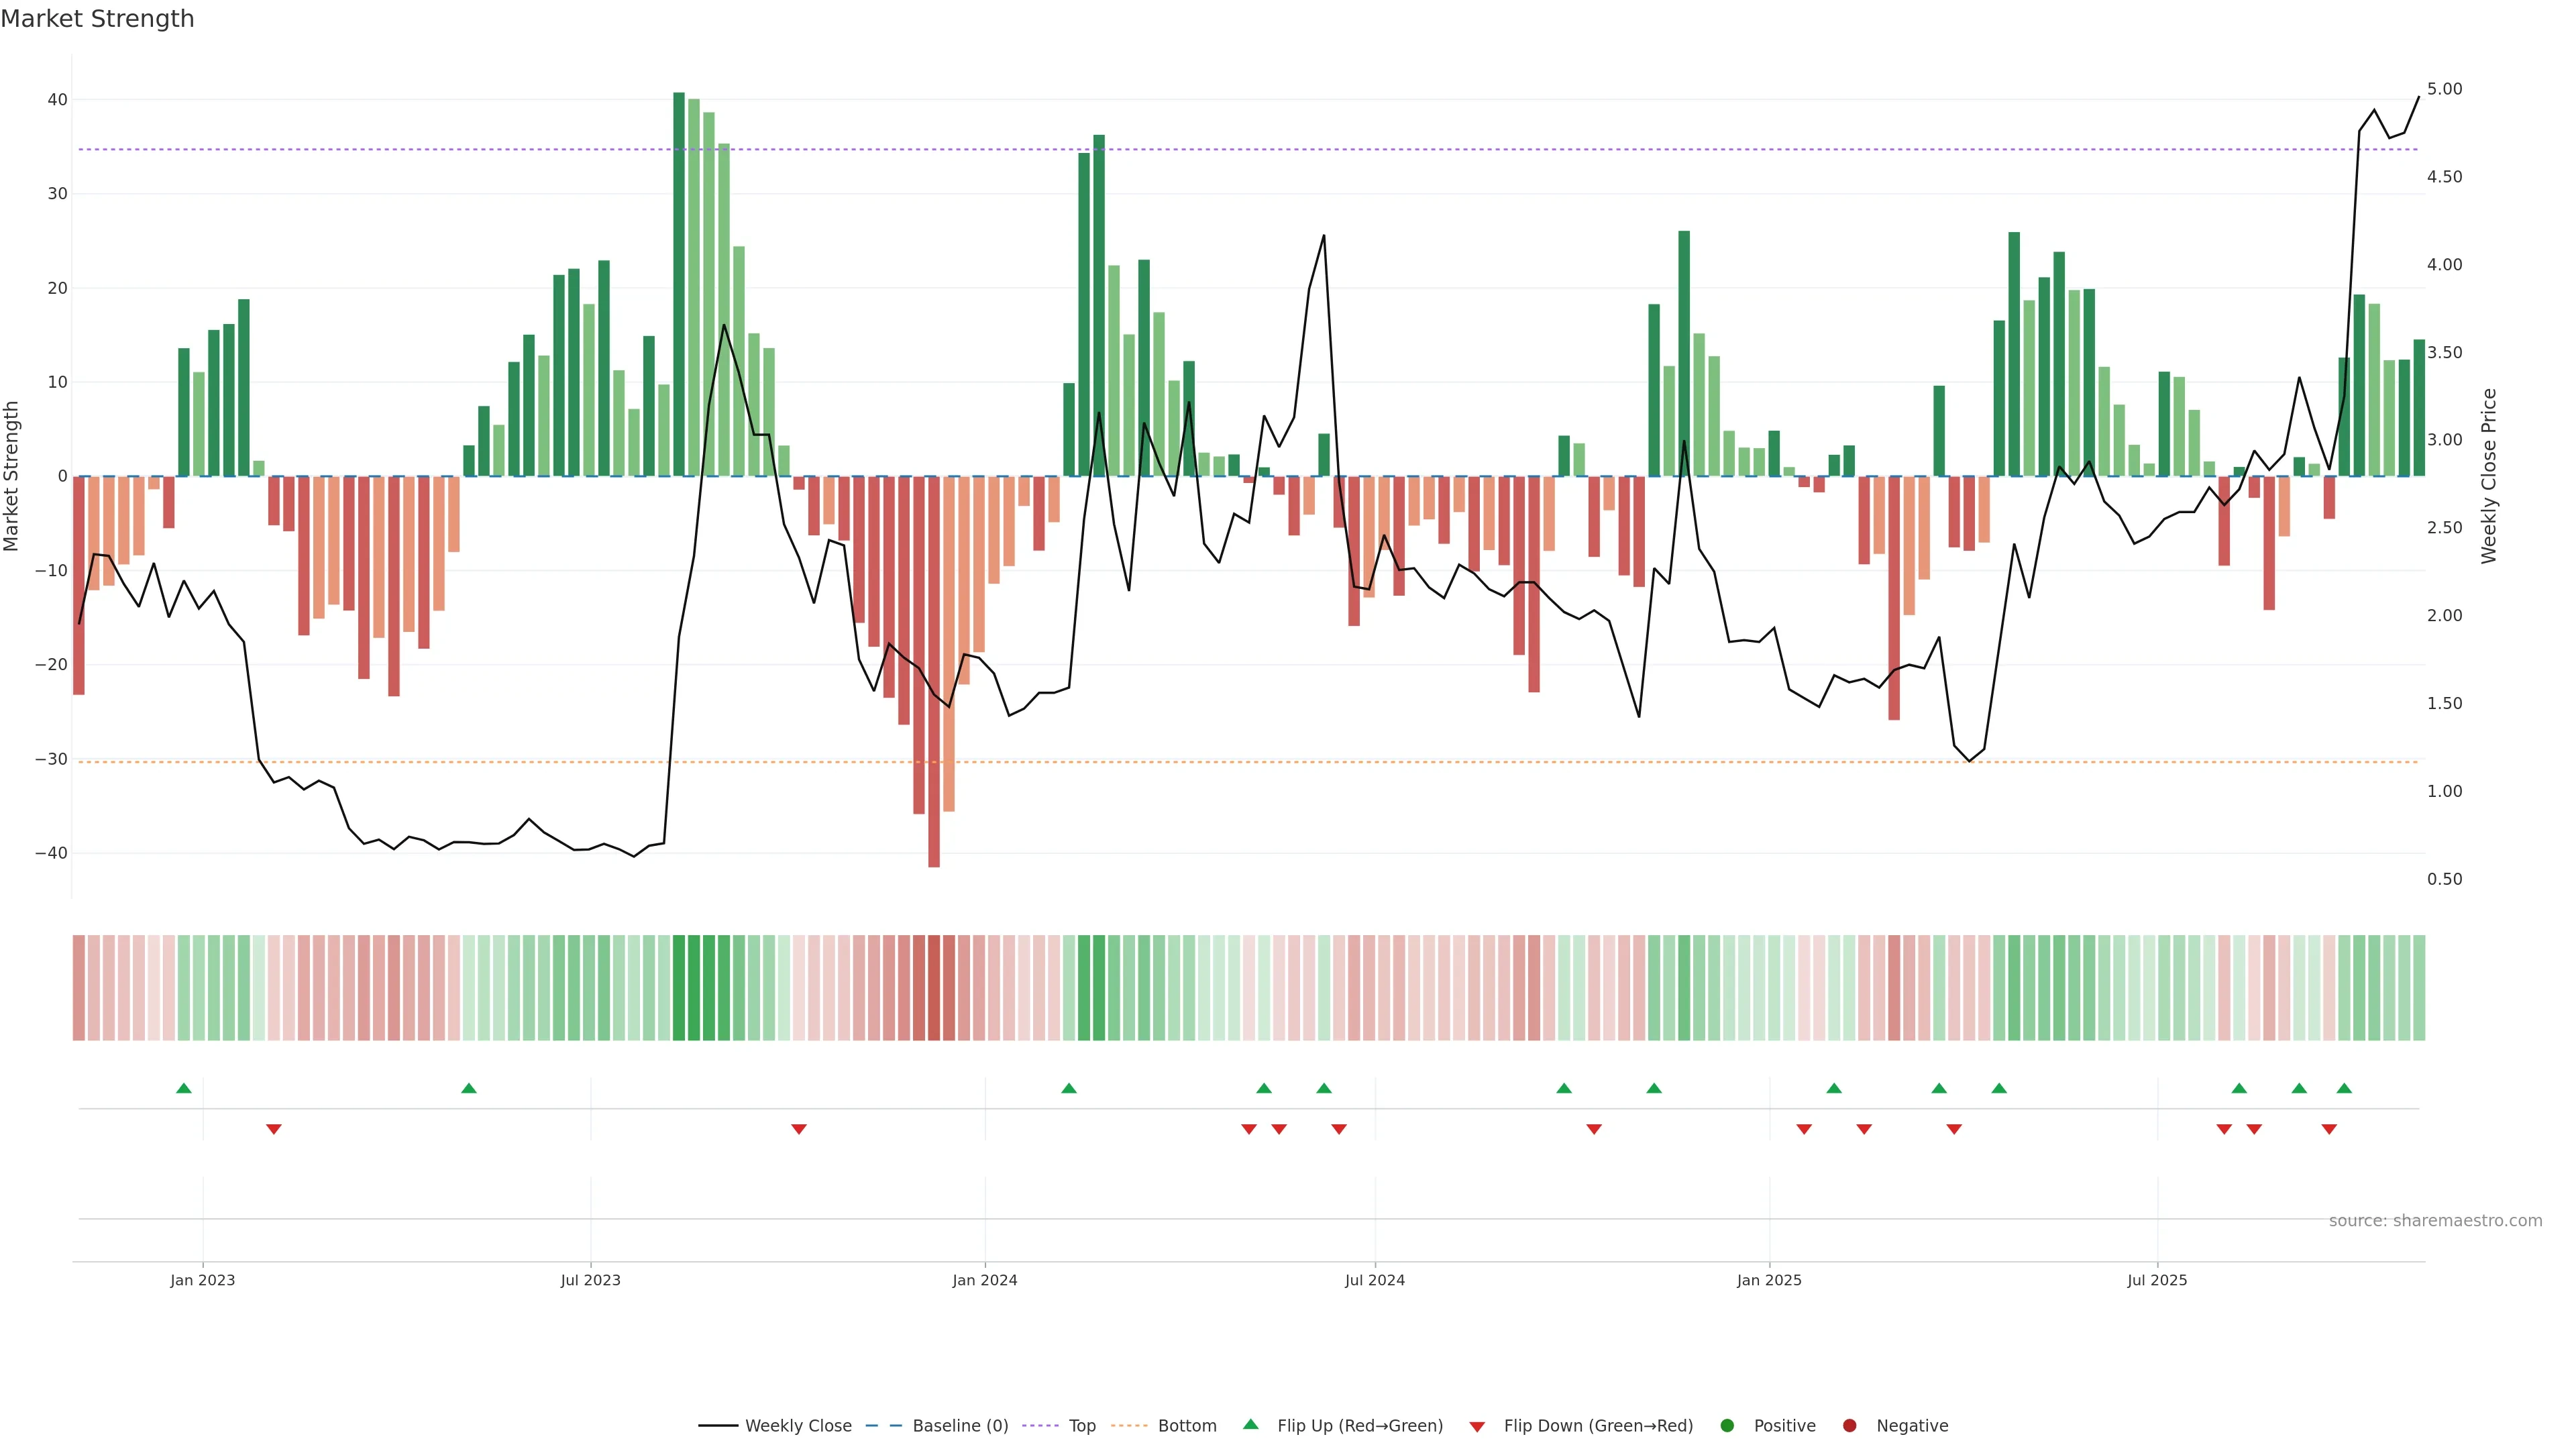The height and width of the screenshot is (1449, 2576).
Task: Click the leftmost green flip-up triangle marker
Action: tap(184, 1088)
